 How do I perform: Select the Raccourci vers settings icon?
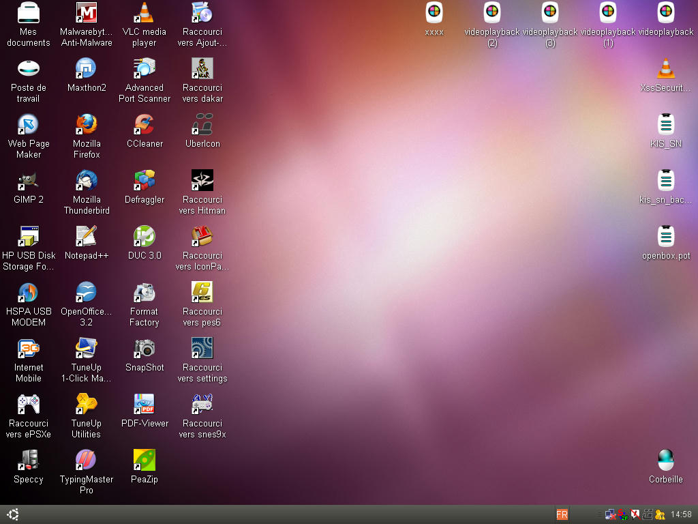pyautogui.click(x=202, y=348)
